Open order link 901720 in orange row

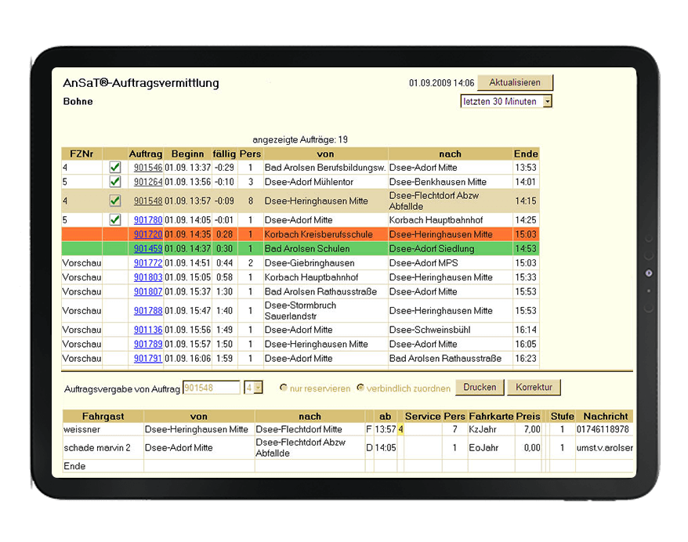(x=147, y=234)
